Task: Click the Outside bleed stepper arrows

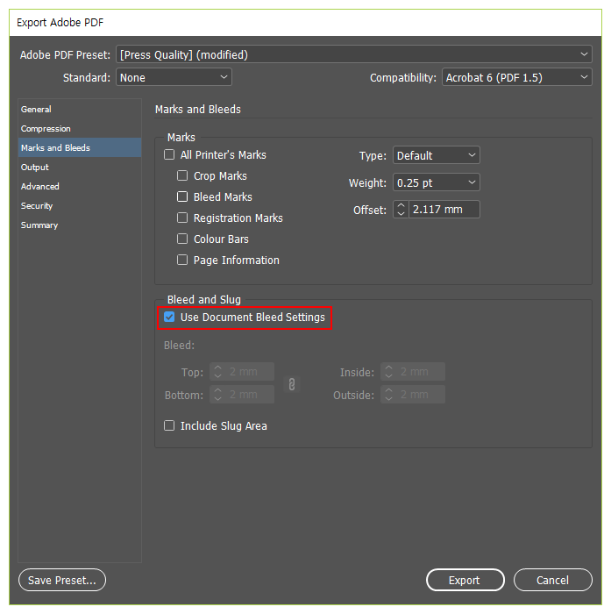Action: (388, 395)
